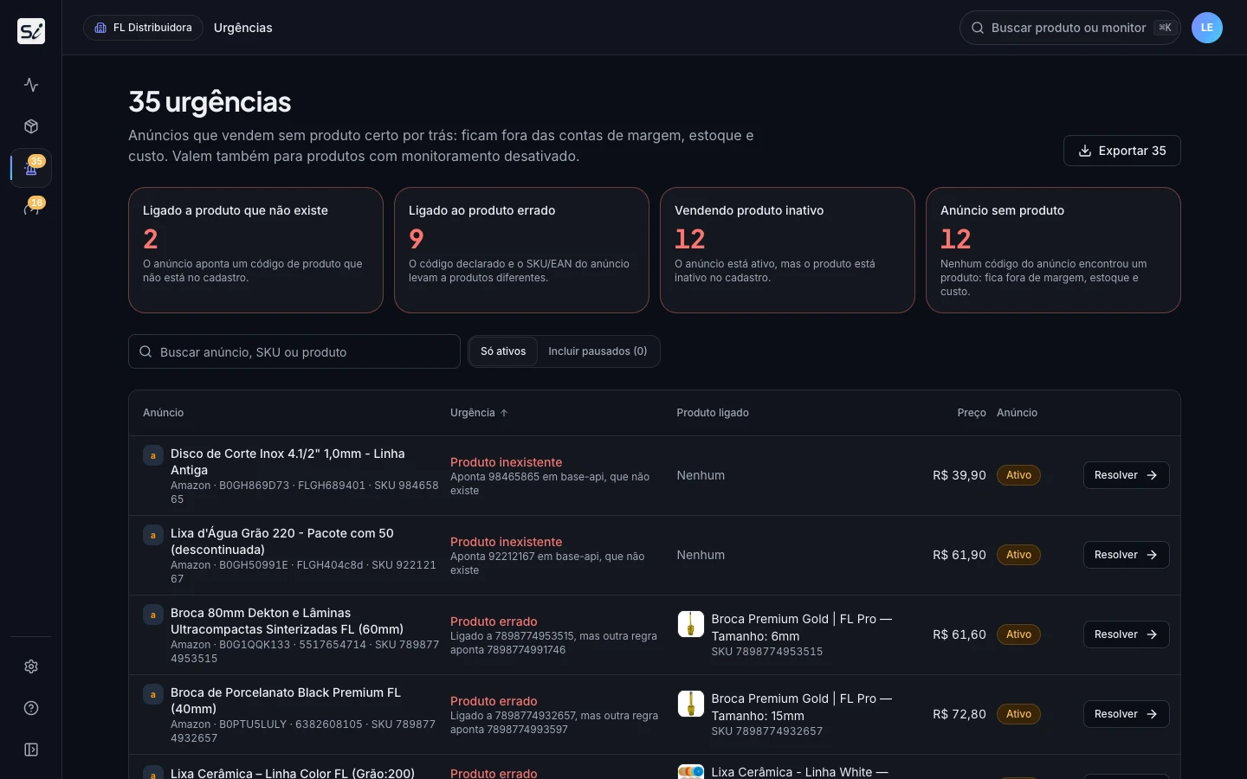Click Produto inexistente label mentioning 98465865
The width and height of the screenshot is (1247, 779).
click(x=506, y=462)
